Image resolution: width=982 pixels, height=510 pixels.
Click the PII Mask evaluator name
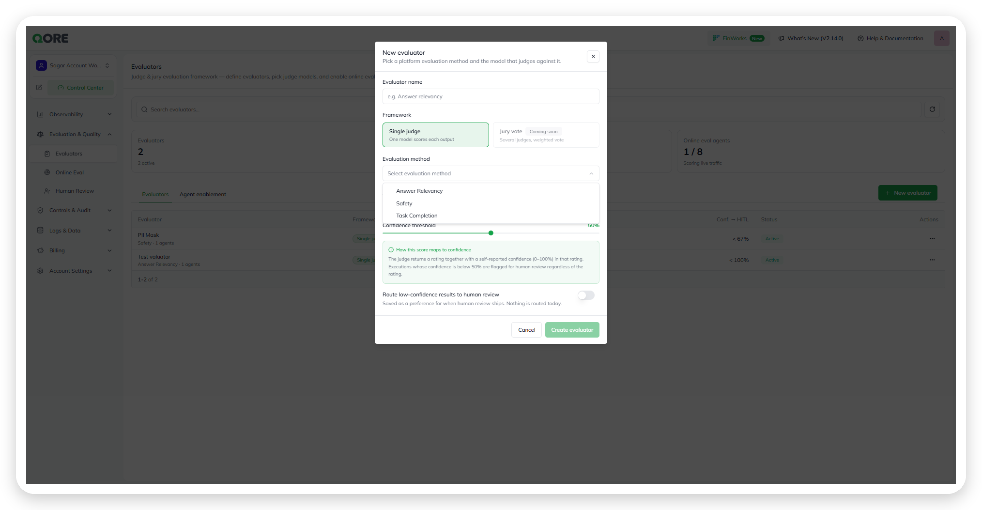pos(148,235)
